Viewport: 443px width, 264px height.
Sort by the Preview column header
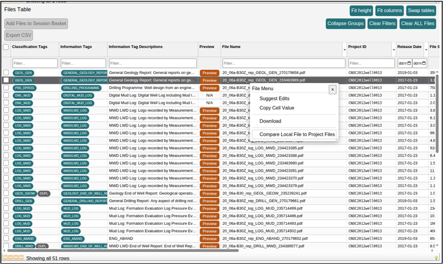click(x=207, y=47)
